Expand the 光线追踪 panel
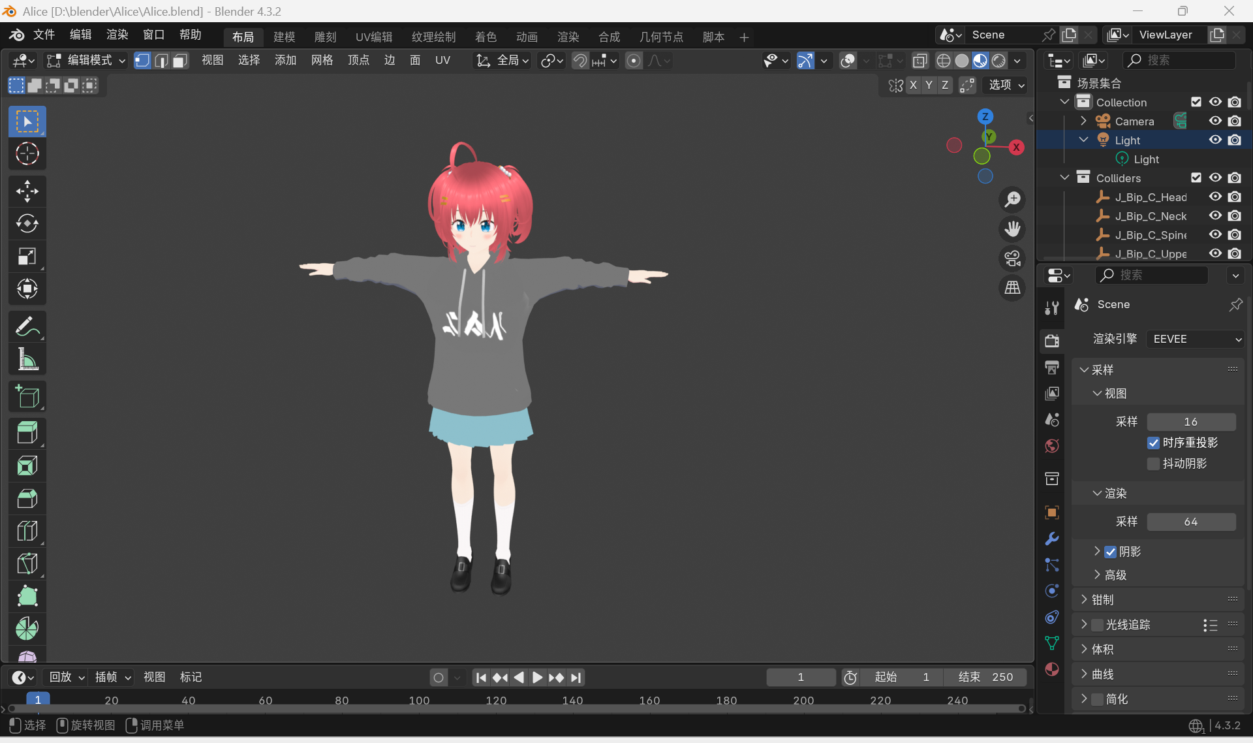This screenshot has width=1253, height=743. click(x=1084, y=624)
